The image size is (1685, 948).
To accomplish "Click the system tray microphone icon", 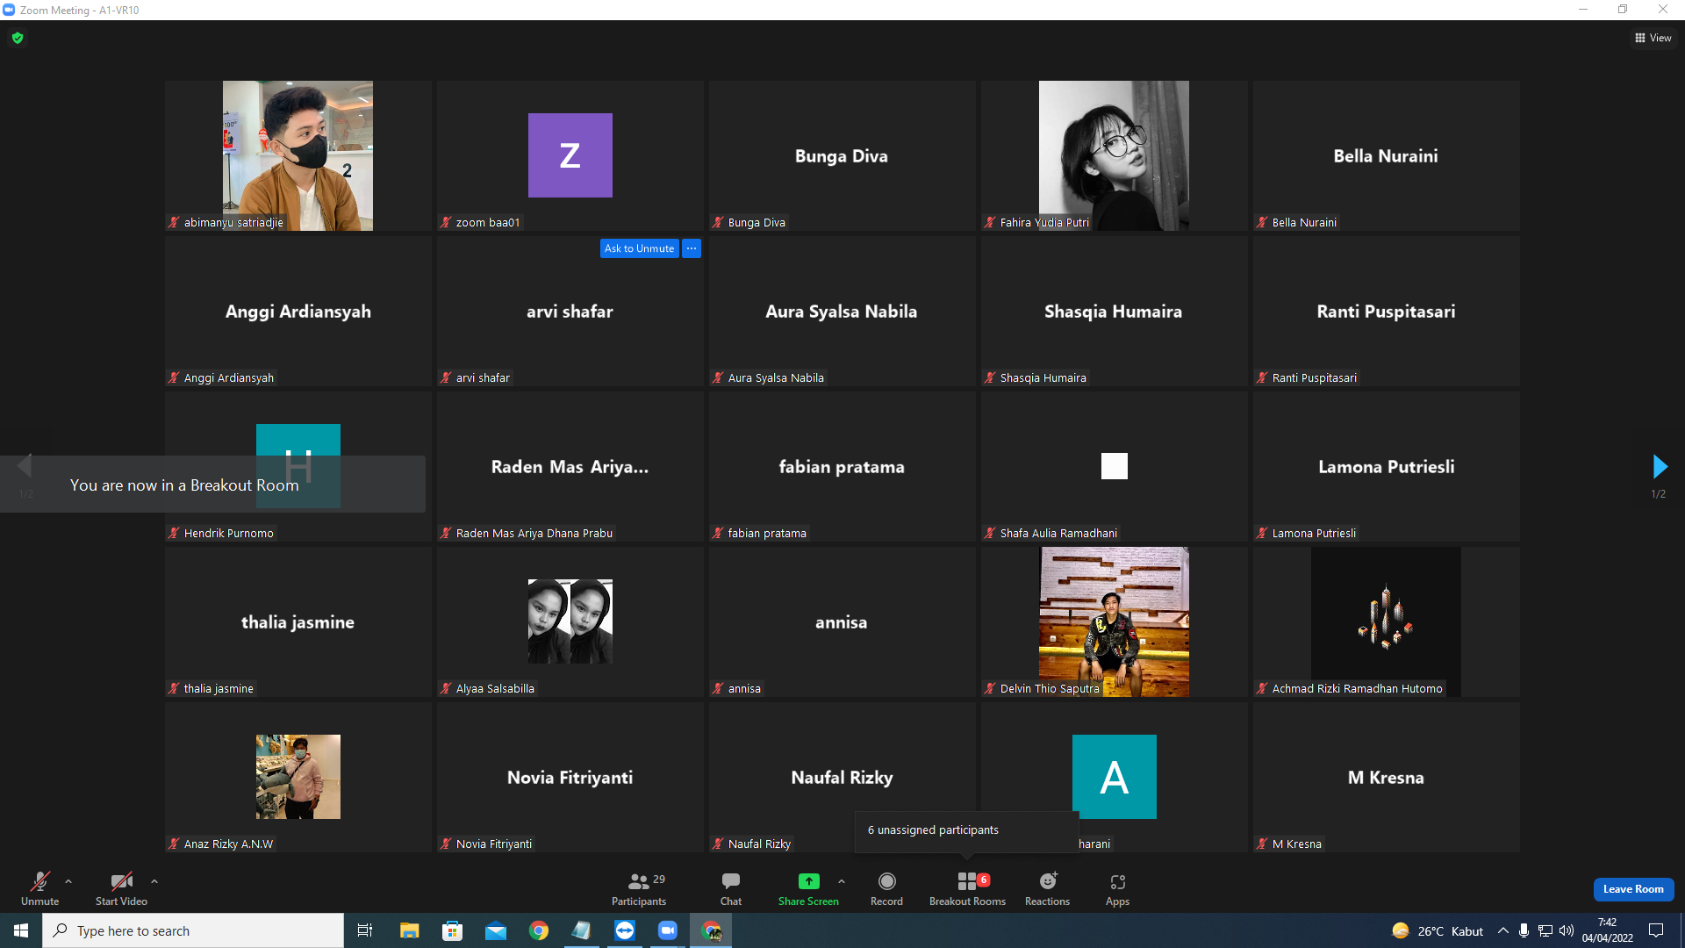I will pyautogui.click(x=1524, y=930).
